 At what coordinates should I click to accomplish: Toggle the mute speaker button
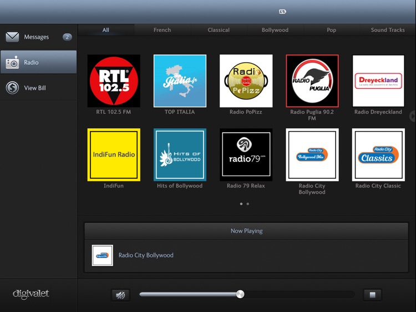120,295
